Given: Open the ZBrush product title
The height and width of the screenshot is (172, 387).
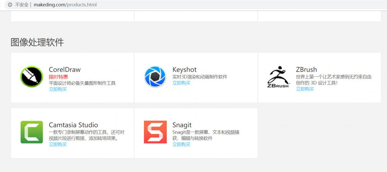Looking at the screenshot, I should (306, 70).
